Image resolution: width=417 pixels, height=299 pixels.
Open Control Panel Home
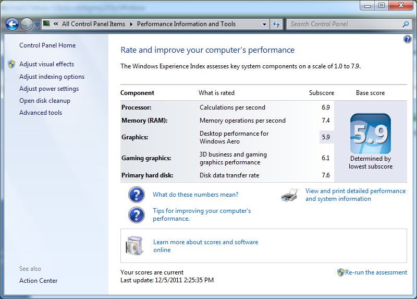point(47,45)
